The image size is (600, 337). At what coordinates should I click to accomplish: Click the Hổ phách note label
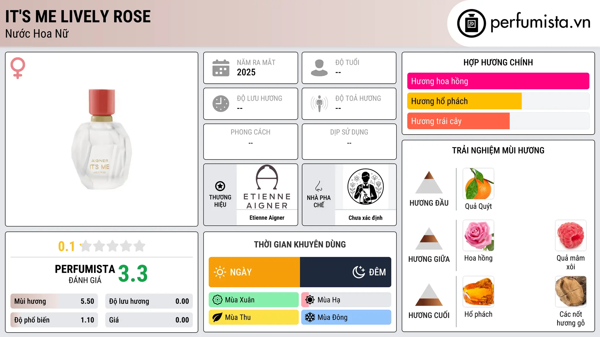tap(478, 314)
